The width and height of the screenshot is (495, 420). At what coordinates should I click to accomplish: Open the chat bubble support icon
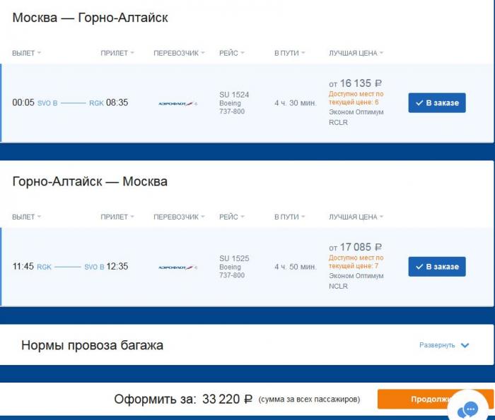point(468,409)
